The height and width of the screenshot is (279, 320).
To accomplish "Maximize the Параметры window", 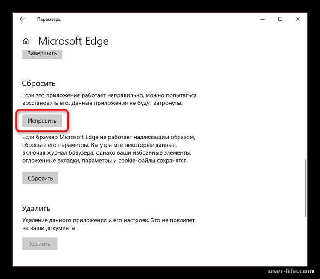I will click(x=280, y=19).
